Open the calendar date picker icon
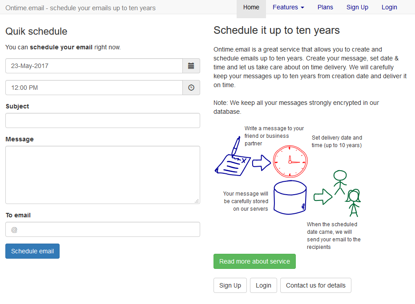This screenshot has height=304, width=415. tap(191, 66)
